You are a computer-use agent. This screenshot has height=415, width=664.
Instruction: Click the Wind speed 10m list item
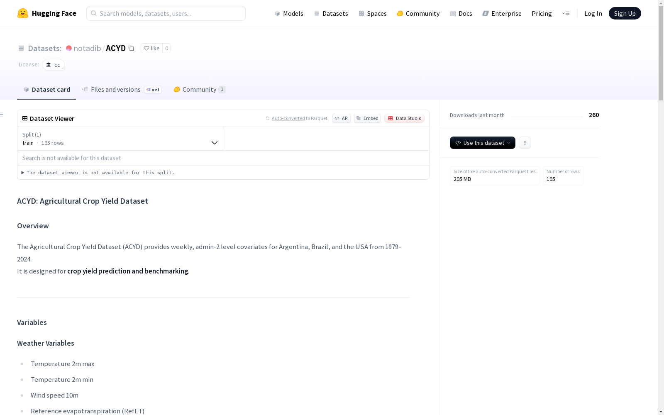click(55, 395)
